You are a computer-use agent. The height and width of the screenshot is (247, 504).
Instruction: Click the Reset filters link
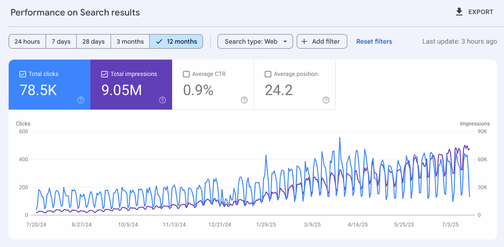pos(374,42)
